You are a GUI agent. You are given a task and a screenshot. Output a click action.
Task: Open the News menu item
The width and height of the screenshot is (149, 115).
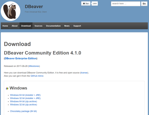click(67, 26)
